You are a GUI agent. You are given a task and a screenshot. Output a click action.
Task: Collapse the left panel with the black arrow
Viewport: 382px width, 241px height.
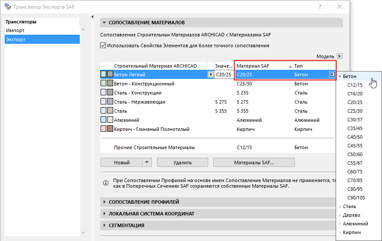(92, 17)
